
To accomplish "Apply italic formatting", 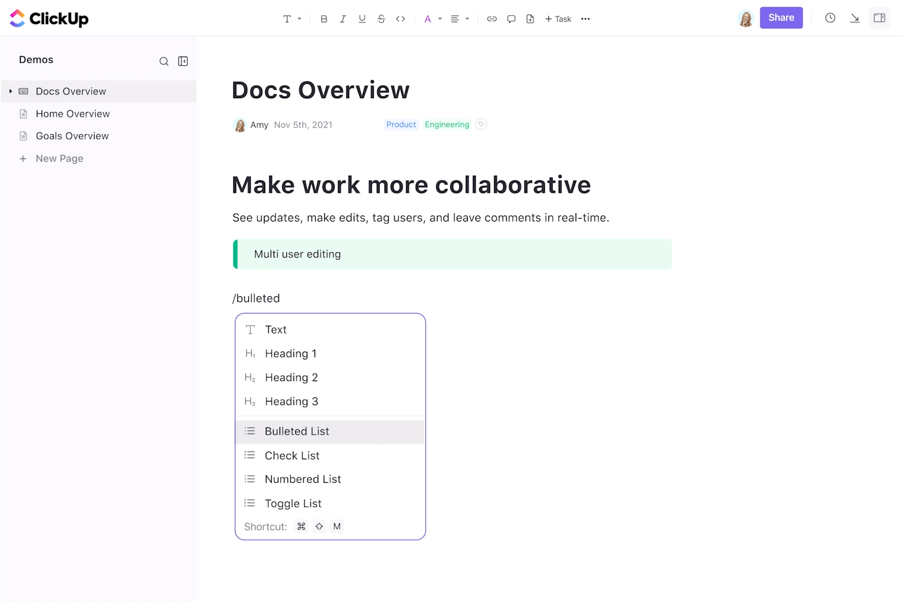I will pyautogui.click(x=343, y=19).
